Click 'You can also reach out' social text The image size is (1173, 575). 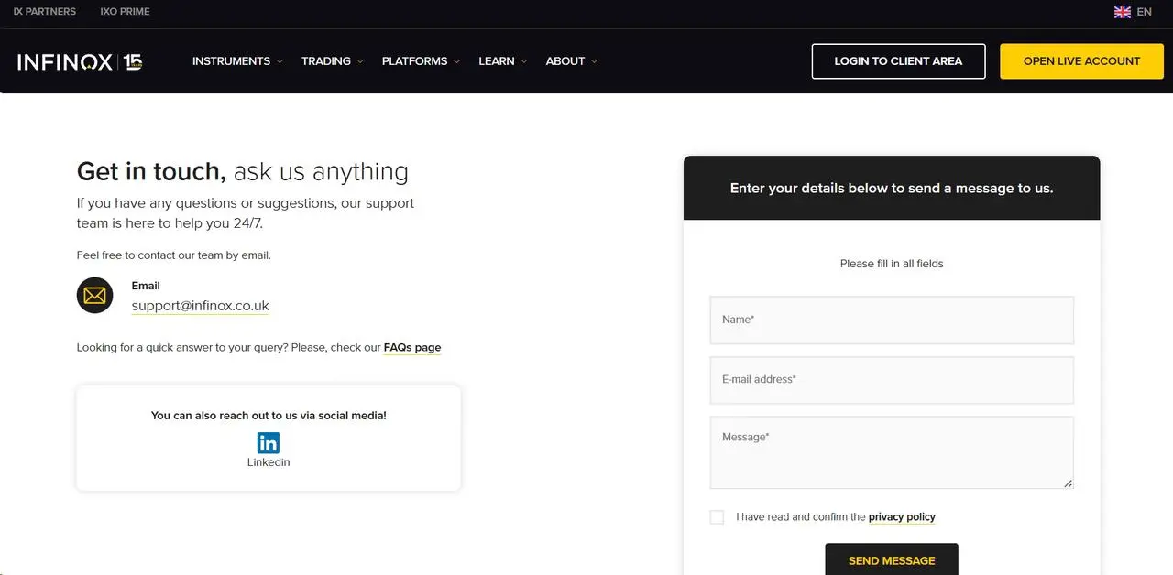tap(269, 416)
